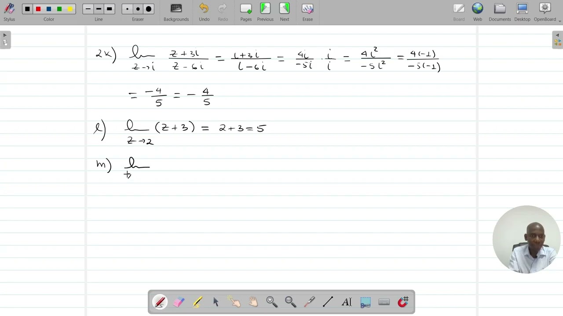563x316 pixels.
Task: Undo the last stroke
Action: coord(204,12)
